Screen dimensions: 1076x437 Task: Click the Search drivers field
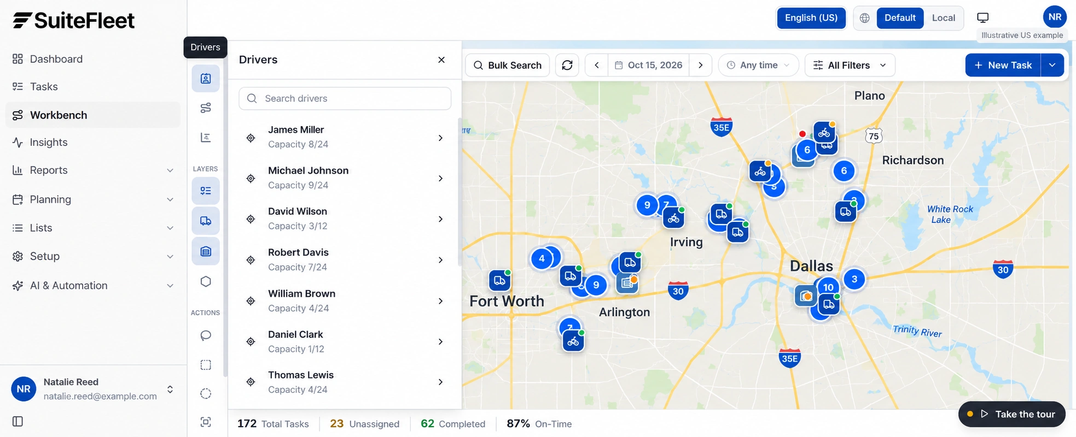pos(345,98)
